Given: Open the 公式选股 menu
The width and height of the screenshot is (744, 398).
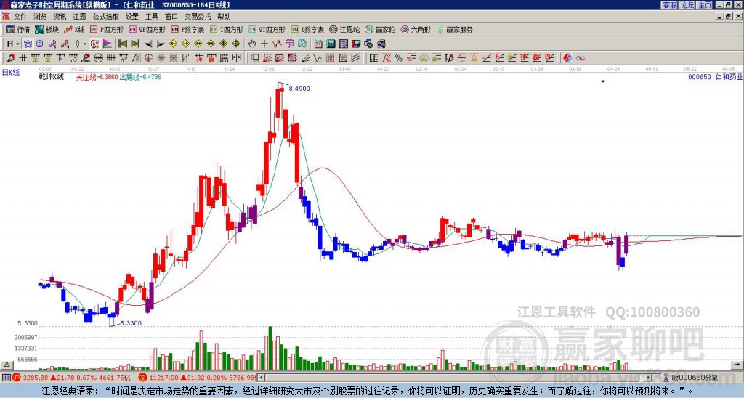Looking at the screenshot, I should pyautogui.click(x=105, y=16).
